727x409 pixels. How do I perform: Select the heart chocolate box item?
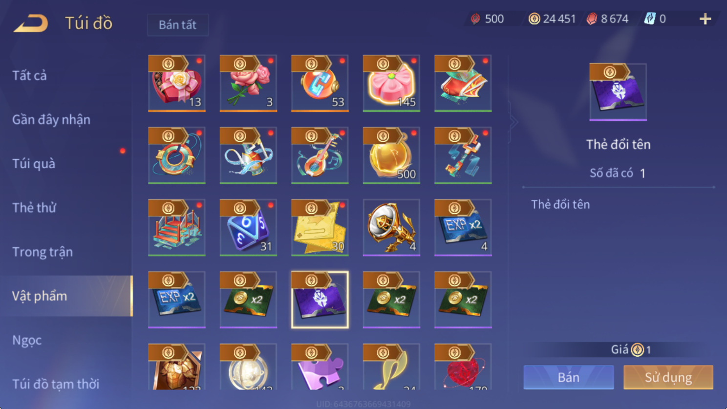(177, 83)
